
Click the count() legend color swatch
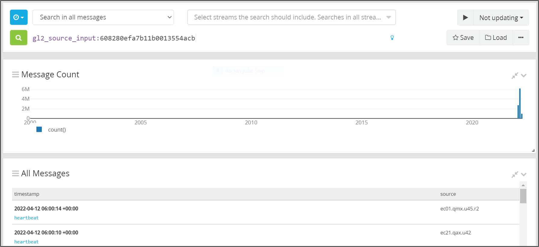coord(39,129)
